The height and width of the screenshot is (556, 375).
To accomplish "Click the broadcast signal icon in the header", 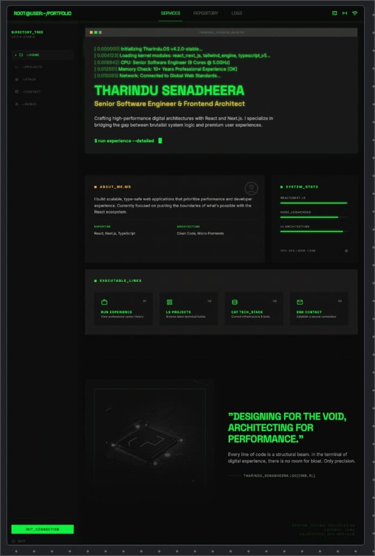I will (x=345, y=13).
